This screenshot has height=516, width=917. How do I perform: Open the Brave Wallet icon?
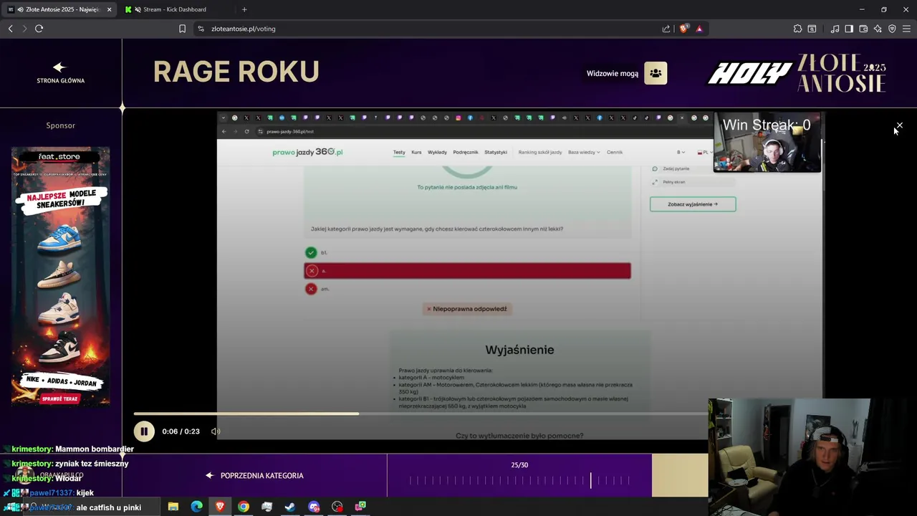[863, 29]
